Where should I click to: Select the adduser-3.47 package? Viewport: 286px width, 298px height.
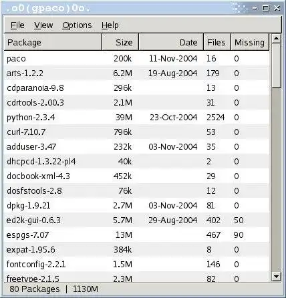point(136,146)
